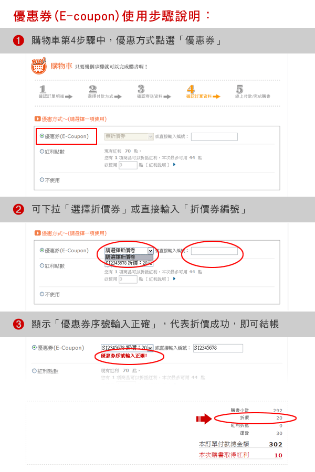The width and height of the screenshot is (315, 472).
Task: Click the blue arrow beside 紅利說明 in section one
Action: 174,165
